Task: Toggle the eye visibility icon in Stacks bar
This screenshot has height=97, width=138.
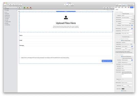Action: (x=104, y=8)
